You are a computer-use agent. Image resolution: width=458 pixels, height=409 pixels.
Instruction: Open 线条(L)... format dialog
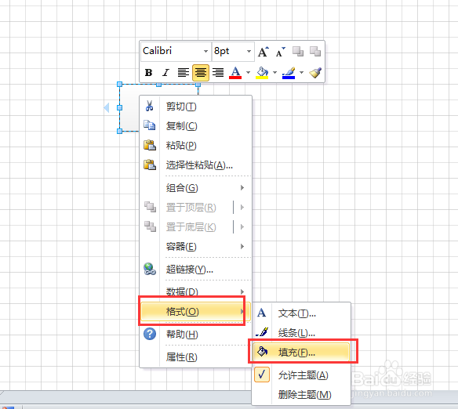point(301,332)
